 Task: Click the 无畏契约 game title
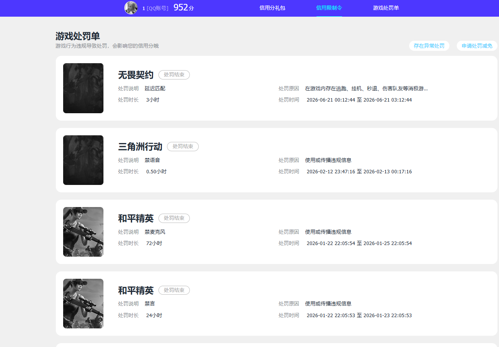pos(136,75)
